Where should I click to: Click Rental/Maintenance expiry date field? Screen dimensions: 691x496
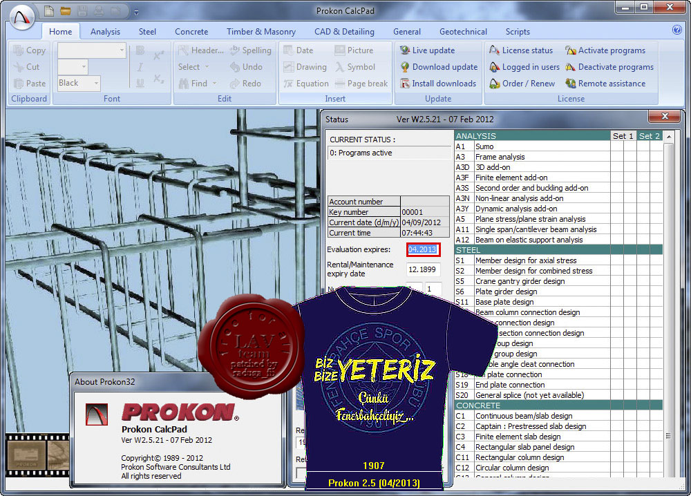(x=423, y=269)
